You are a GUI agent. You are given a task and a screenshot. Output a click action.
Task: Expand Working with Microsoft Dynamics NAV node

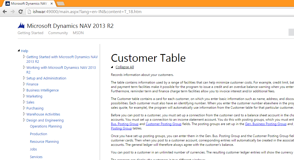point(24,67)
